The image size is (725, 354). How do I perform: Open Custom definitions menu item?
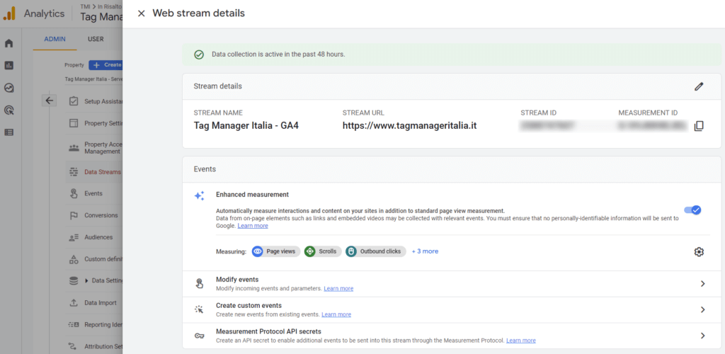point(94,259)
